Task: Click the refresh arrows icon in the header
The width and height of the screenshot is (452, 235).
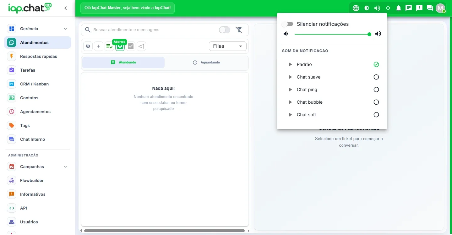Action: point(388,8)
